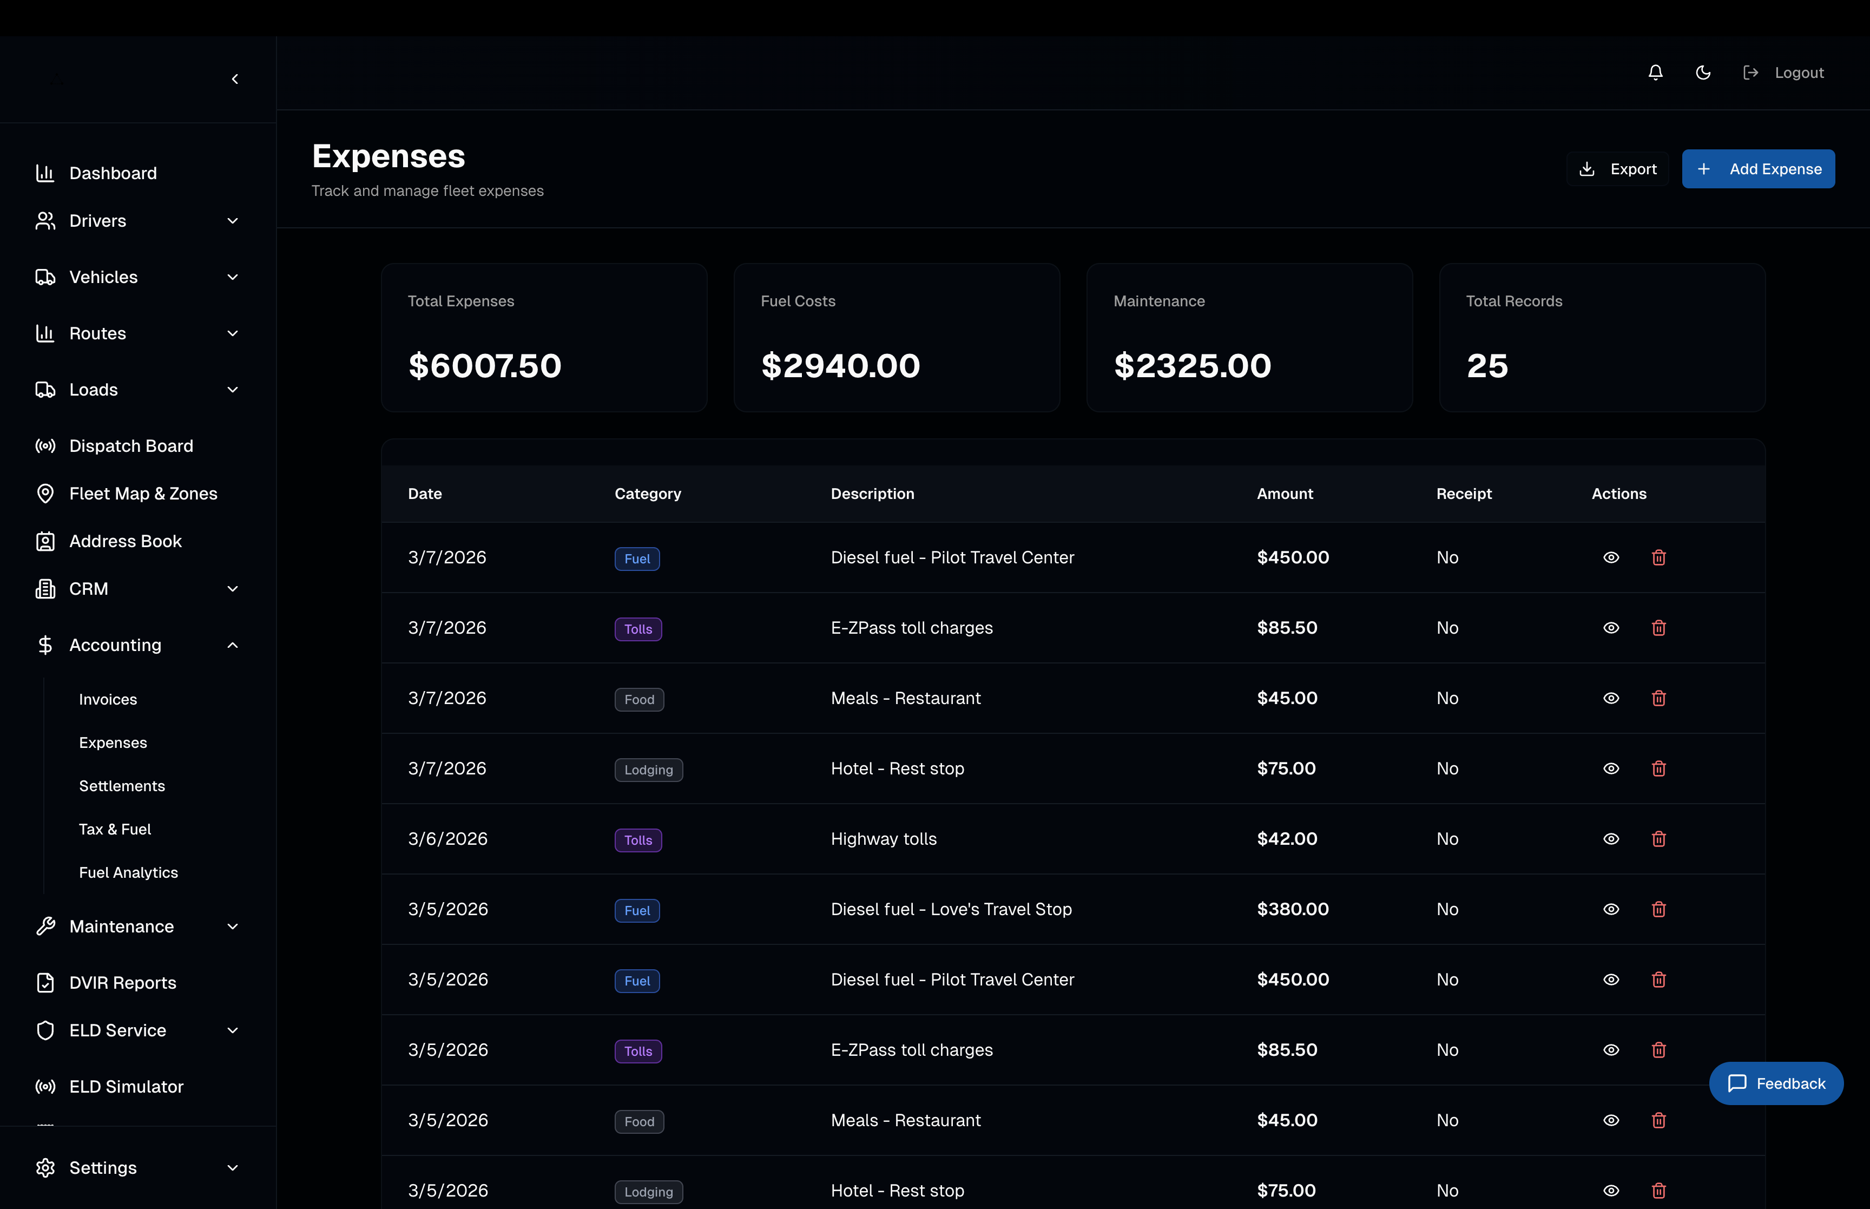View the Love's Travel Stop fuel expense

click(1610, 909)
